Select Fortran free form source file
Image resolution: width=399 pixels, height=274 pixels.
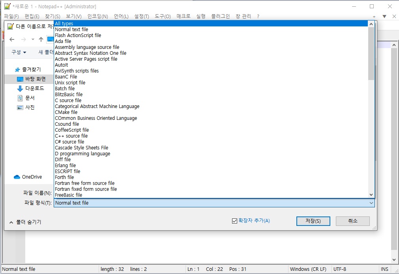point(211,183)
